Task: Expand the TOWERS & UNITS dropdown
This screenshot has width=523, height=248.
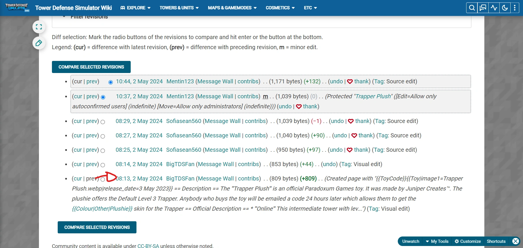Action: click(179, 8)
